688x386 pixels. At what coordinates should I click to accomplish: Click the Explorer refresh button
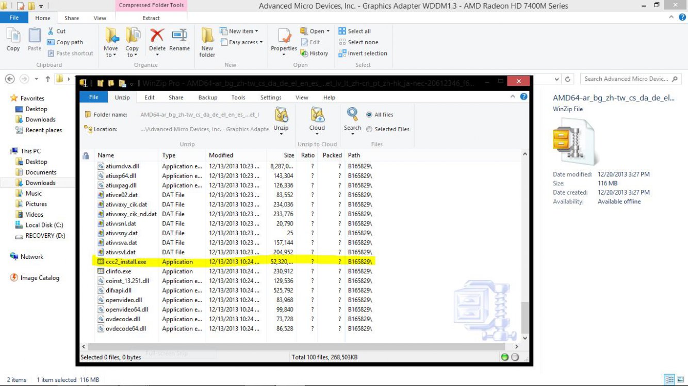[x=568, y=79]
